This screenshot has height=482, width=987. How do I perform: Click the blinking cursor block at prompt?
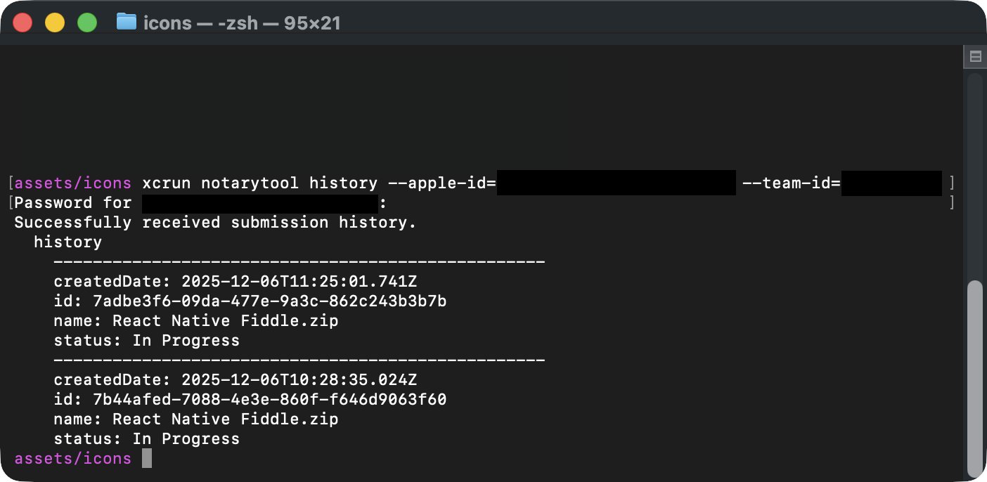click(146, 459)
